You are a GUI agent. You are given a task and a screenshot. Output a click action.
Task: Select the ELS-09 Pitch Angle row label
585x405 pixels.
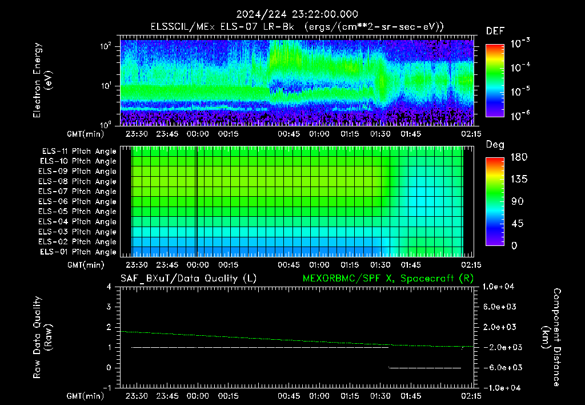[78, 172]
